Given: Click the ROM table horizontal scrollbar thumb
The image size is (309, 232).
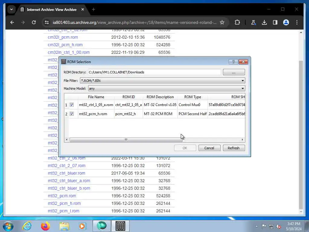Looking at the screenshot, I should tap(126, 140).
